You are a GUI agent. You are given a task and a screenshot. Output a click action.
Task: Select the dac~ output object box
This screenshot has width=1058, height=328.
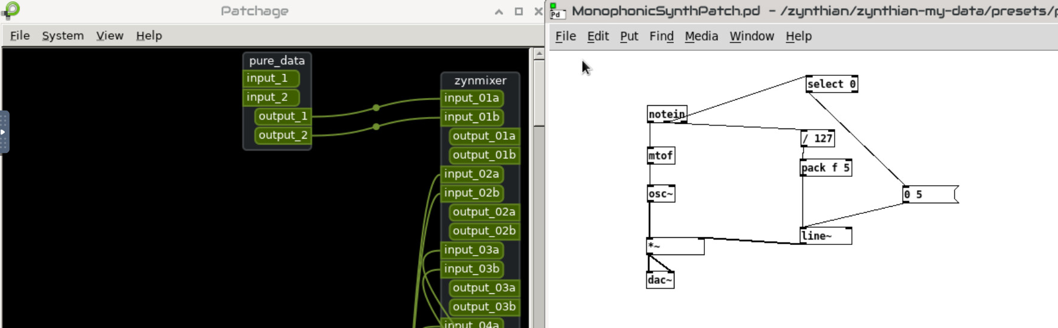coord(661,280)
